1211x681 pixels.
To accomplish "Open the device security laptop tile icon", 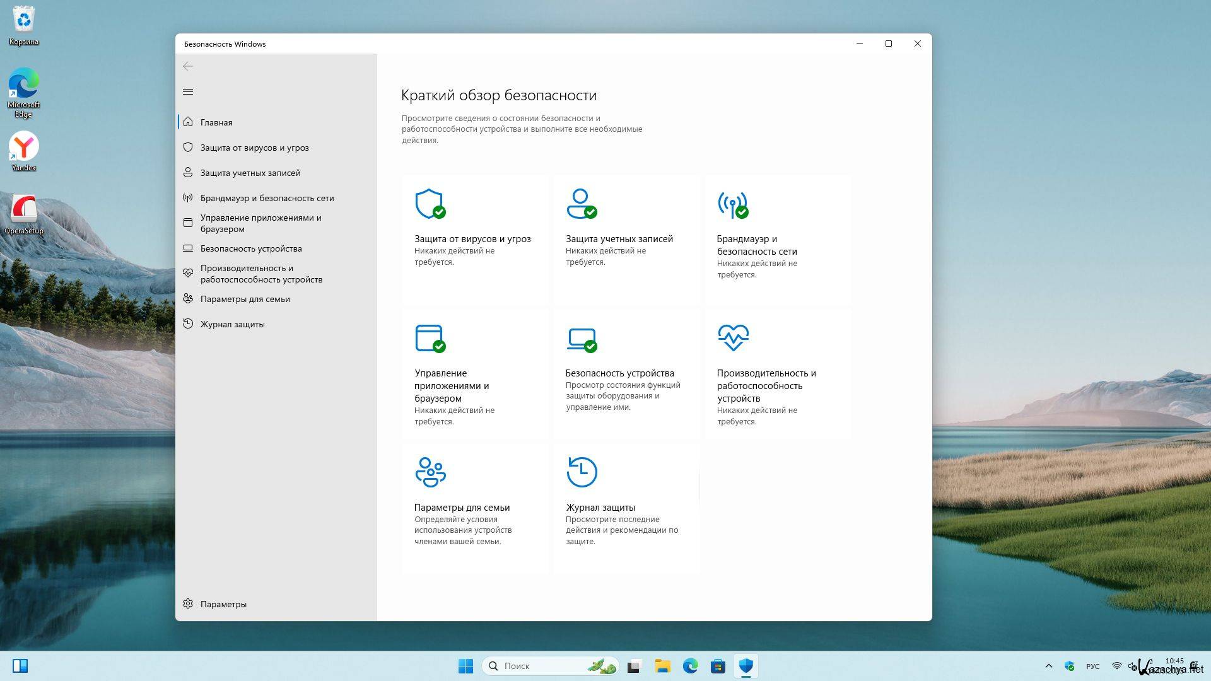I will 581,338.
